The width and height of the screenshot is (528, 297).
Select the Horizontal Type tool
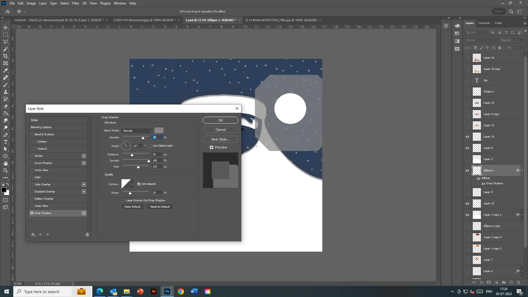point(5,142)
